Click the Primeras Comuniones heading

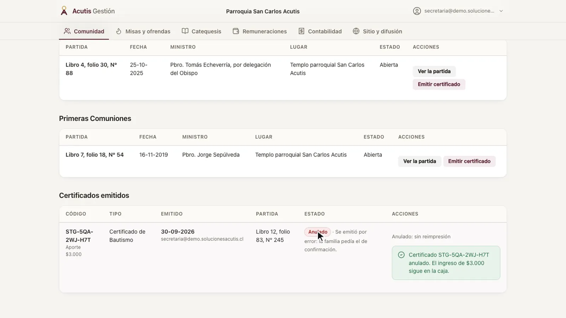click(95, 119)
